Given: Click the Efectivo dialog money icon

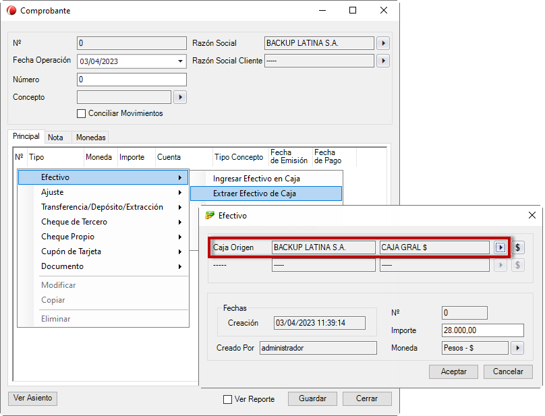Looking at the screenshot, I should [x=210, y=216].
